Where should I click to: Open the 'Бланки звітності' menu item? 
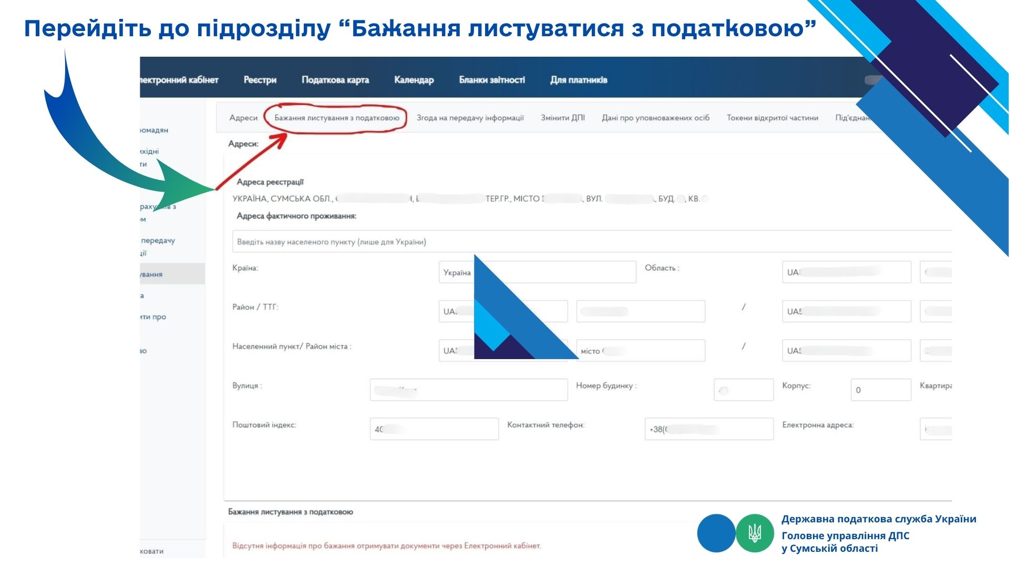491,80
